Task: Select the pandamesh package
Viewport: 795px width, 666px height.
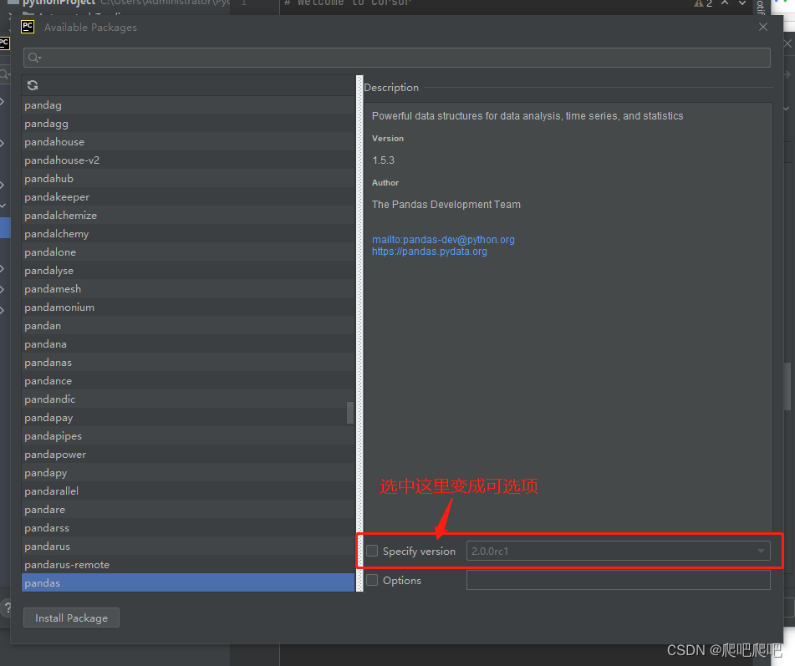Action: point(188,289)
